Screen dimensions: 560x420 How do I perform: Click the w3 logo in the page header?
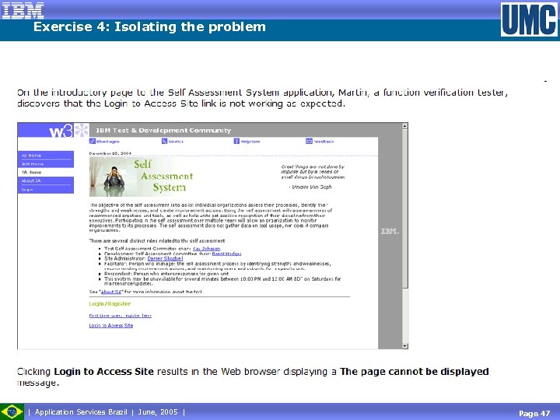pos(61,131)
